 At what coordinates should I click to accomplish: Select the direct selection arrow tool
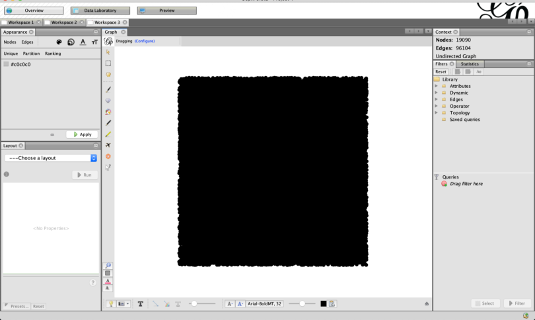click(x=108, y=52)
